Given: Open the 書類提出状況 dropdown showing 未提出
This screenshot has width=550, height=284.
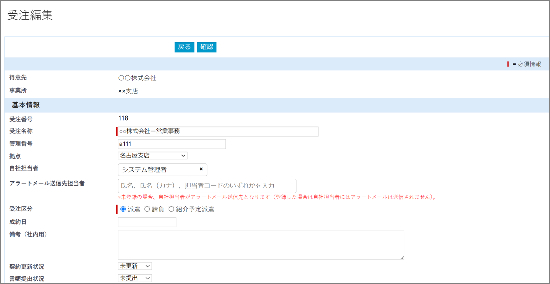Looking at the screenshot, I should pyautogui.click(x=135, y=278).
